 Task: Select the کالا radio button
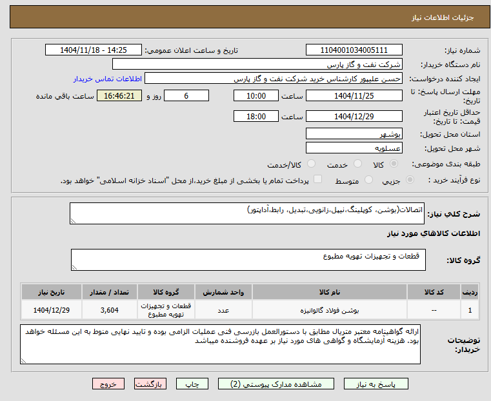pos(394,164)
